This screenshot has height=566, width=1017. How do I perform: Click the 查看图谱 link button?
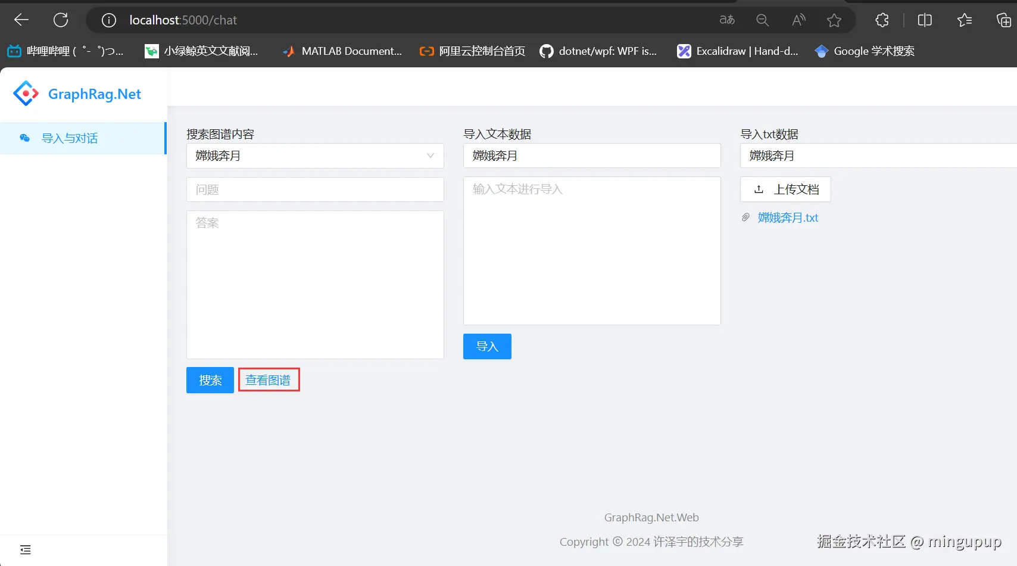coord(269,380)
